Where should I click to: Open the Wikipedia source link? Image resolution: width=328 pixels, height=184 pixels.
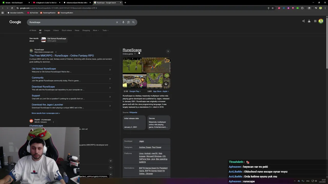tap(133, 112)
